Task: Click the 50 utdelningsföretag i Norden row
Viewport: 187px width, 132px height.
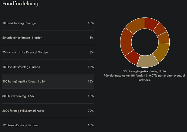Action: (48, 38)
